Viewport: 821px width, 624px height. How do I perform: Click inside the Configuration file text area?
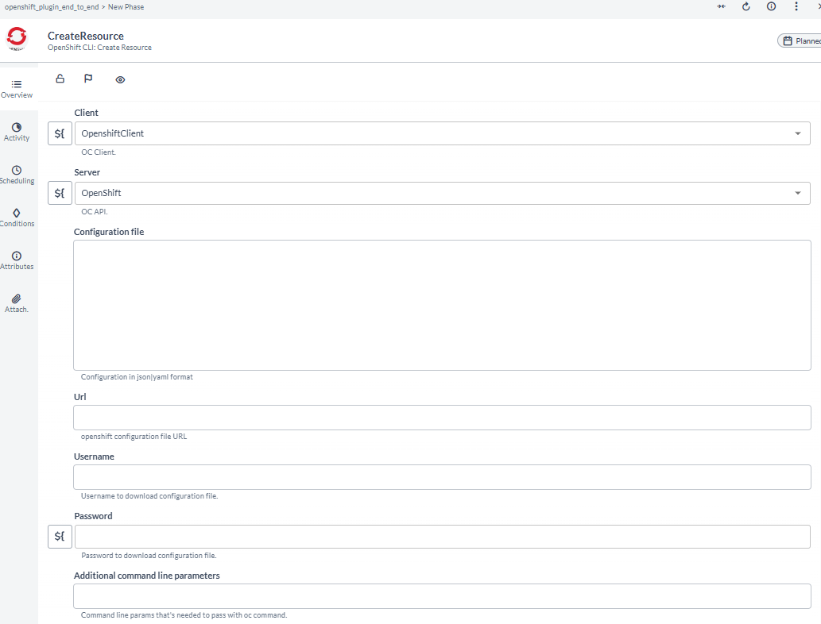(442, 306)
